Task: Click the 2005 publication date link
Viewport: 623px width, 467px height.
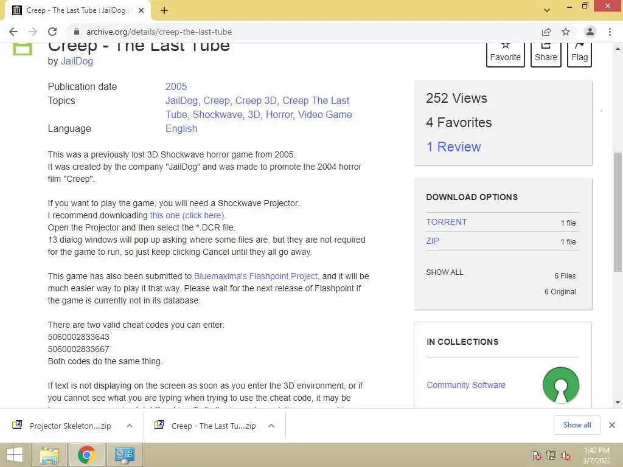Action: (176, 86)
